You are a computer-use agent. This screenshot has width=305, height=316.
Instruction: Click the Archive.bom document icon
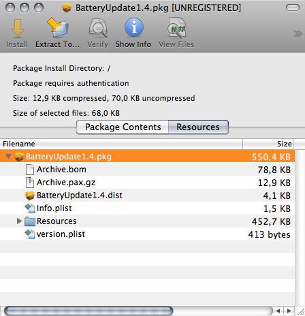click(30, 170)
